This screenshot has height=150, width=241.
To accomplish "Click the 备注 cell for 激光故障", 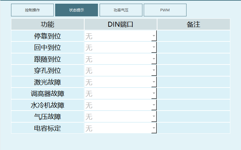I will pyautogui.click(x=194, y=82).
